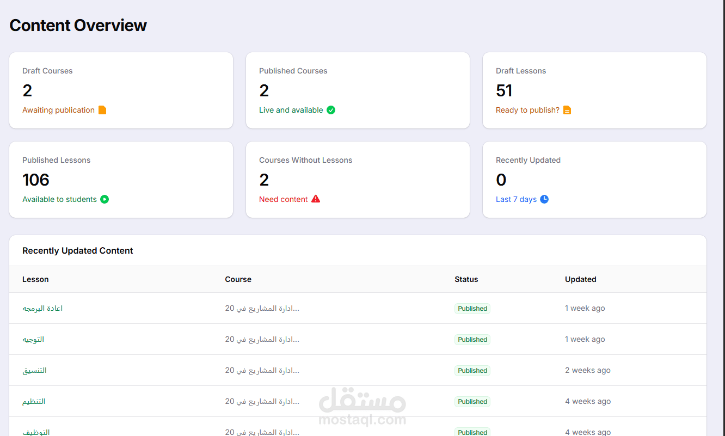The image size is (725, 436).
Task: Click the Status column header
Action: pos(466,279)
